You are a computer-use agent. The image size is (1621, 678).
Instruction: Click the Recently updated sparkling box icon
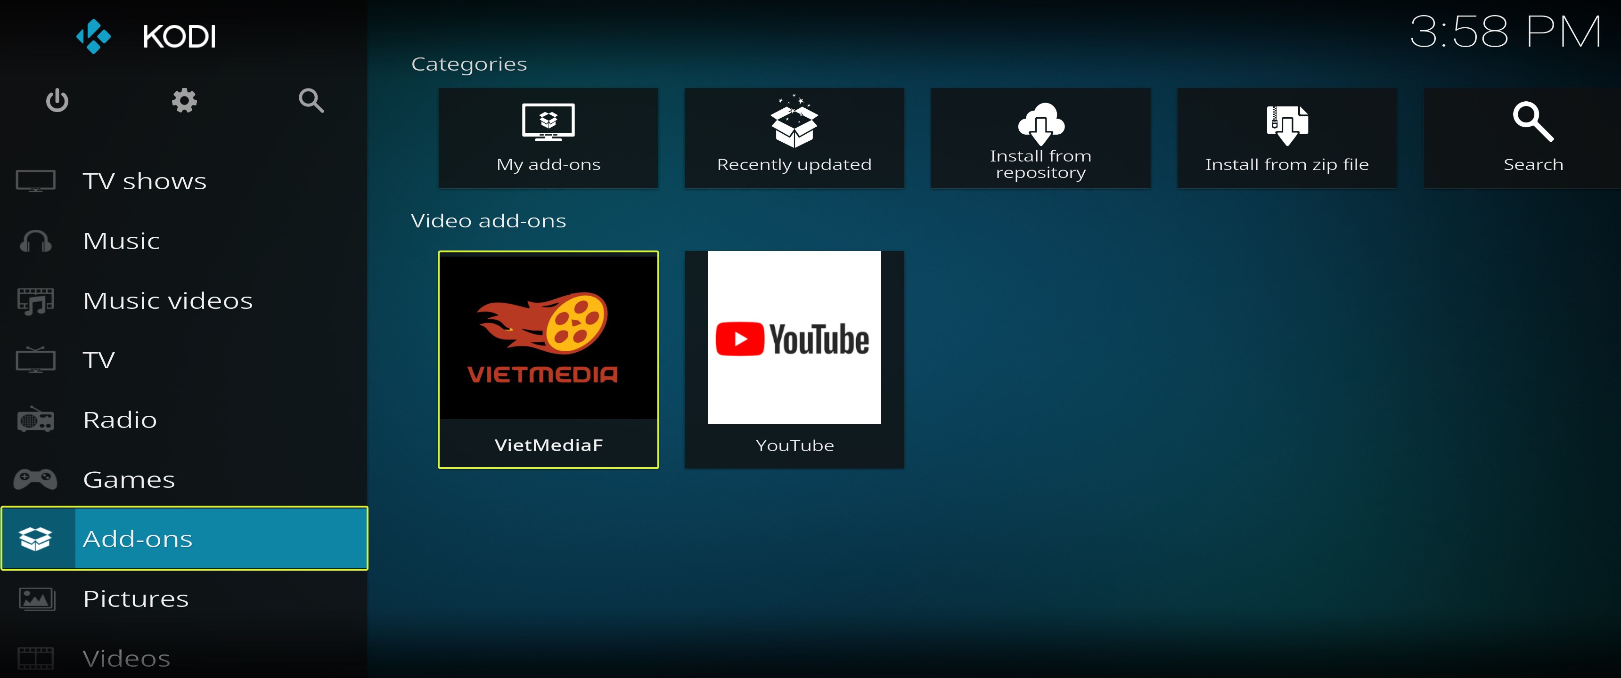click(795, 121)
